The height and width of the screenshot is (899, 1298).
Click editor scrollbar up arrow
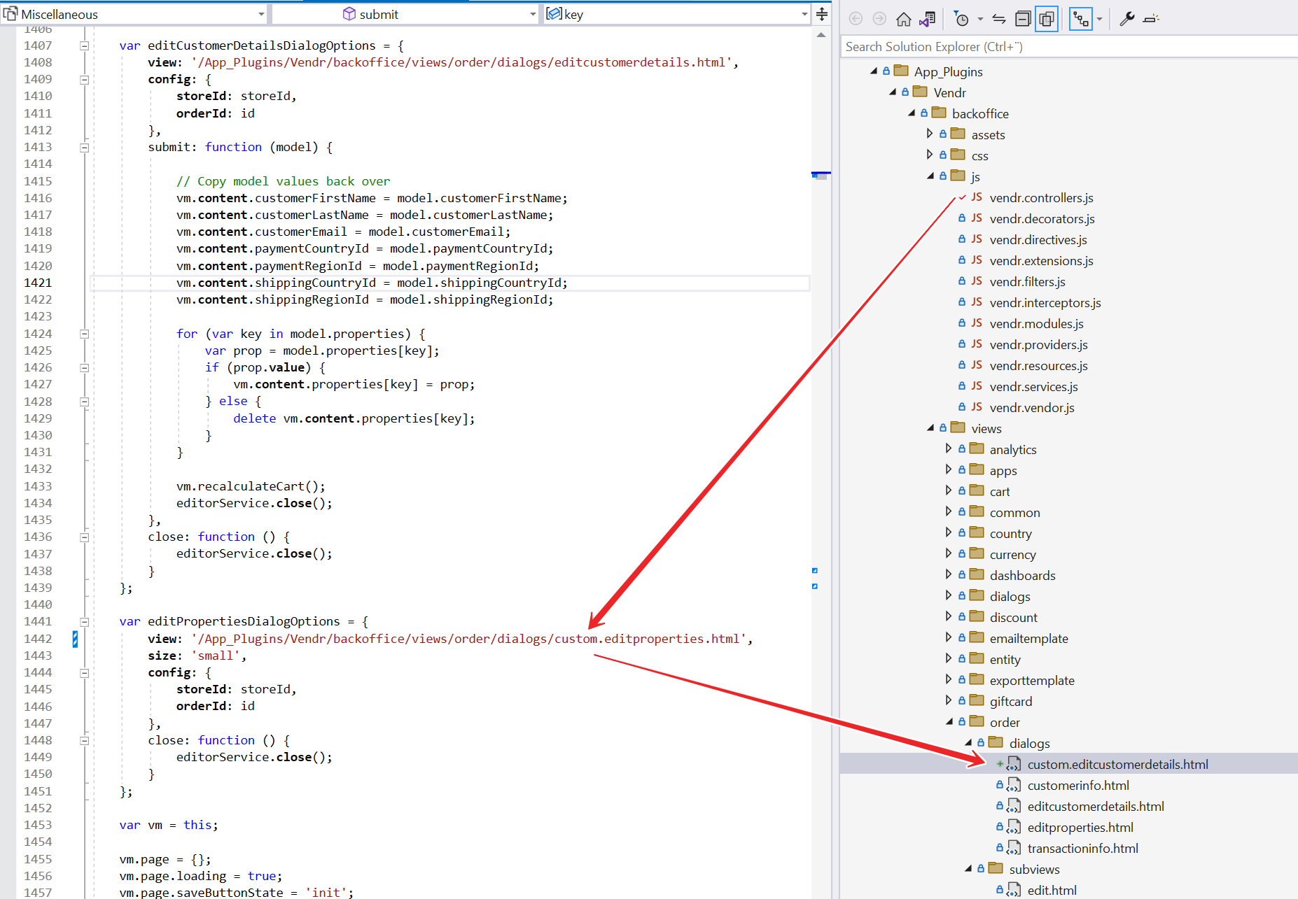coord(821,35)
